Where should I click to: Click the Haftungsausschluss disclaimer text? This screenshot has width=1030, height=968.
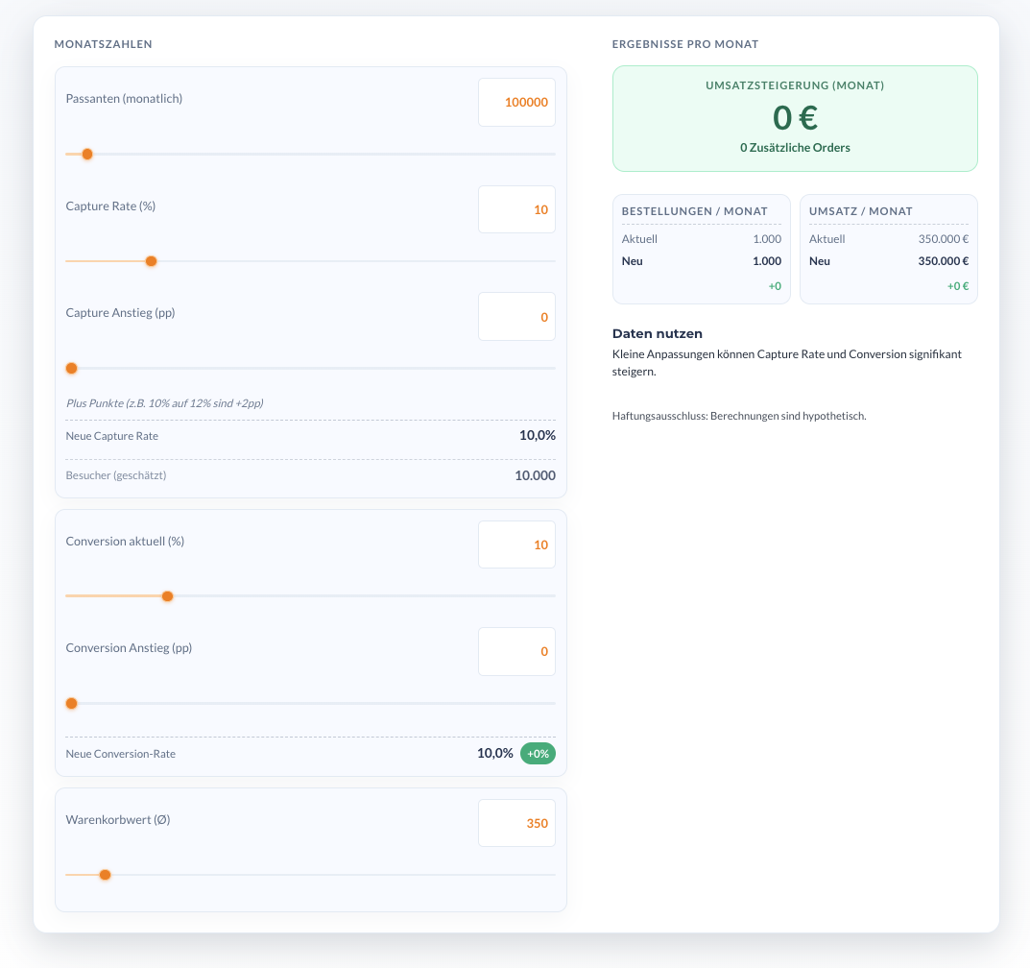[x=739, y=416]
